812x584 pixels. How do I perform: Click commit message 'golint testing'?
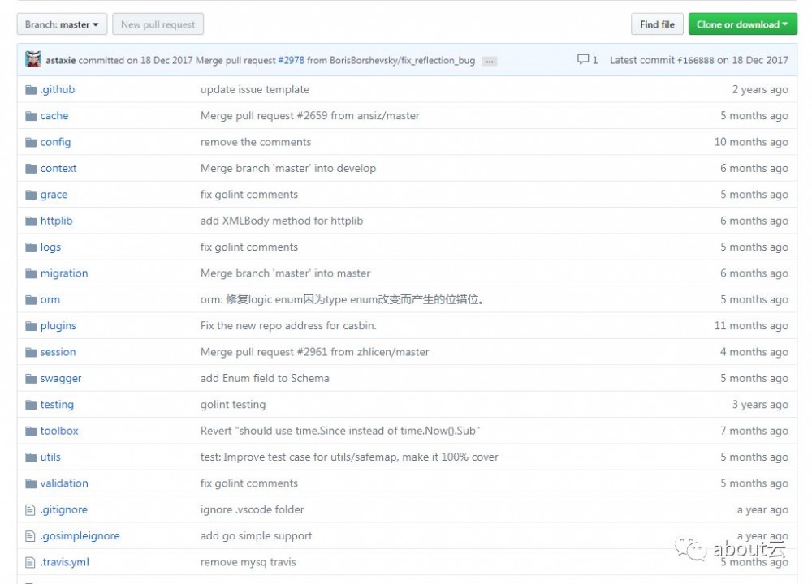point(233,405)
